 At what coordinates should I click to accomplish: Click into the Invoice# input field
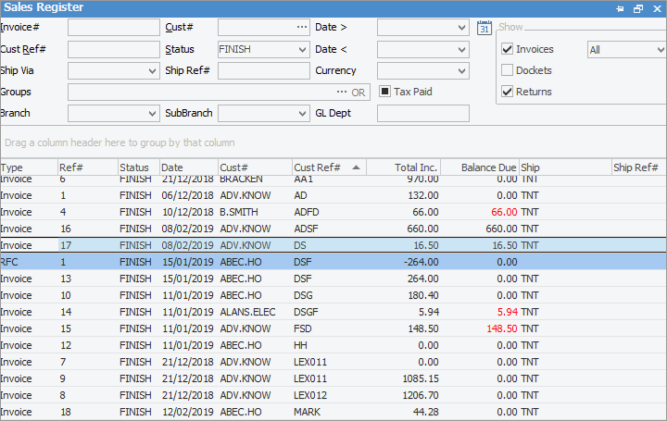point(113,28)
